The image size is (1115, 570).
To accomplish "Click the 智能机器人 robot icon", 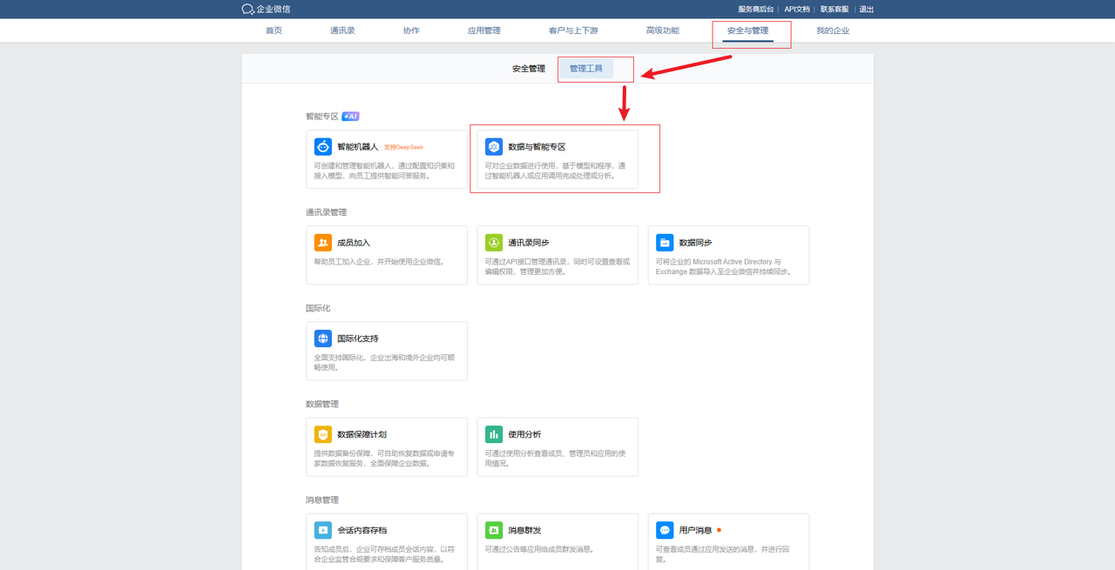I will (323, 147).
